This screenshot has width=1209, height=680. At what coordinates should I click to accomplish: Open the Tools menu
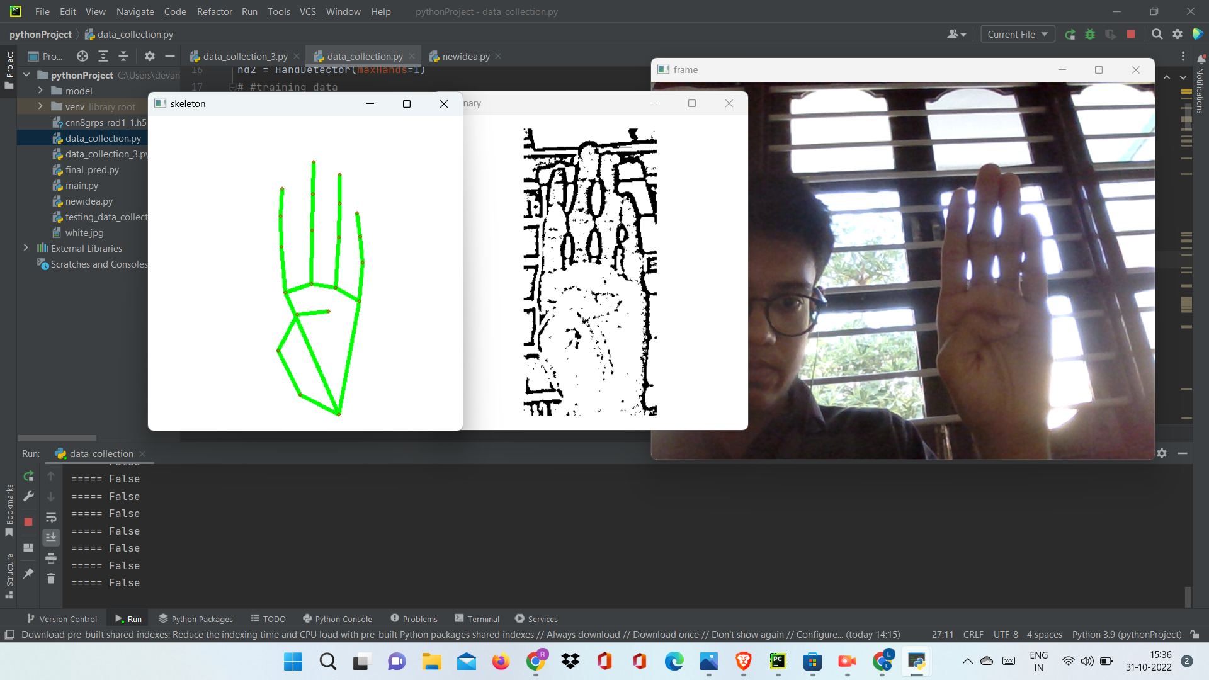coord(278,11)
